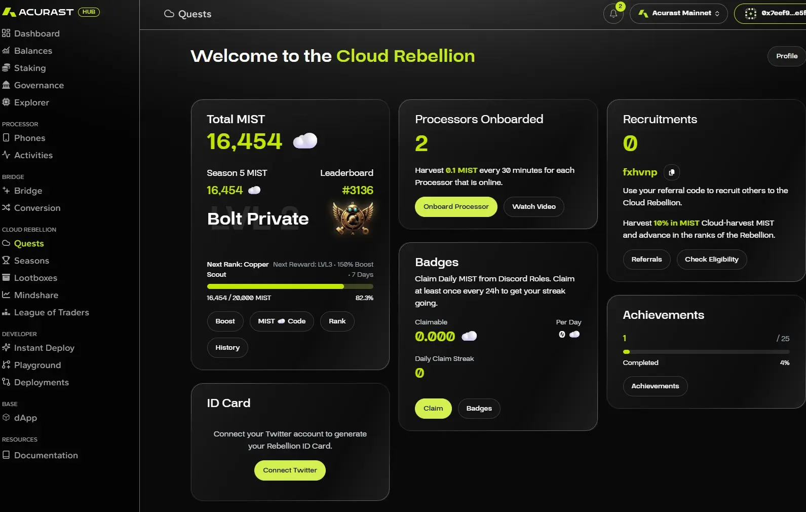This screenshot has height=512, width=806.
Task: Open the Balances page
Action: click(33, 51)
